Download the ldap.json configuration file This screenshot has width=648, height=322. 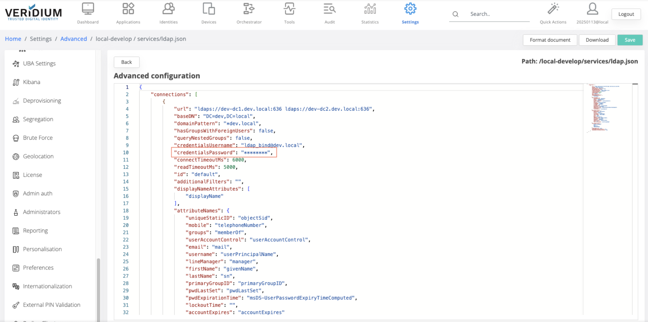[597, 40]
